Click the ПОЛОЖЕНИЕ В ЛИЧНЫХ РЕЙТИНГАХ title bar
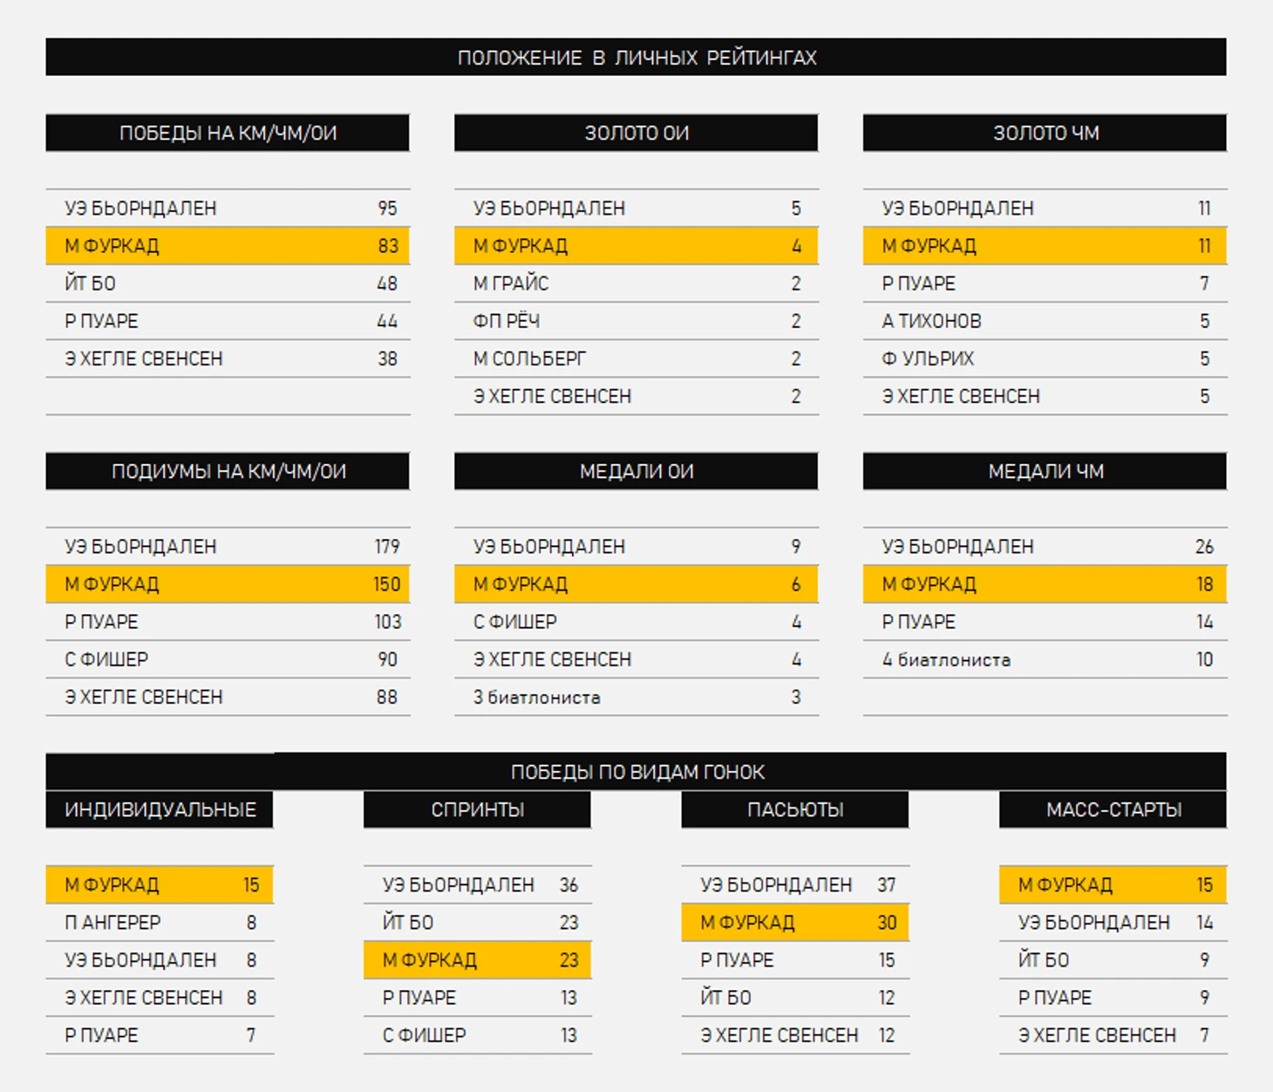The width and height of the screenshot is (1273, 1092). 636,57
